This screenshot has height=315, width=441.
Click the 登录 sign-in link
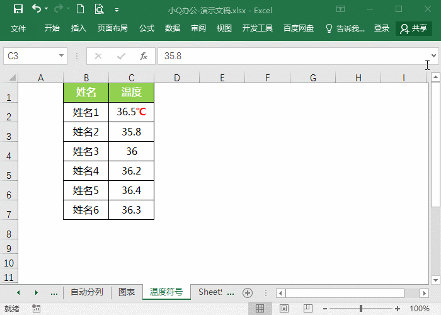click(x=382, y=28)
